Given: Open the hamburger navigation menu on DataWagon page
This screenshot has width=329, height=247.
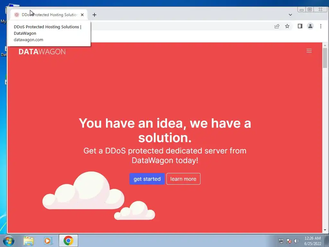Looking at the screenshot, I should pos(309,51).
